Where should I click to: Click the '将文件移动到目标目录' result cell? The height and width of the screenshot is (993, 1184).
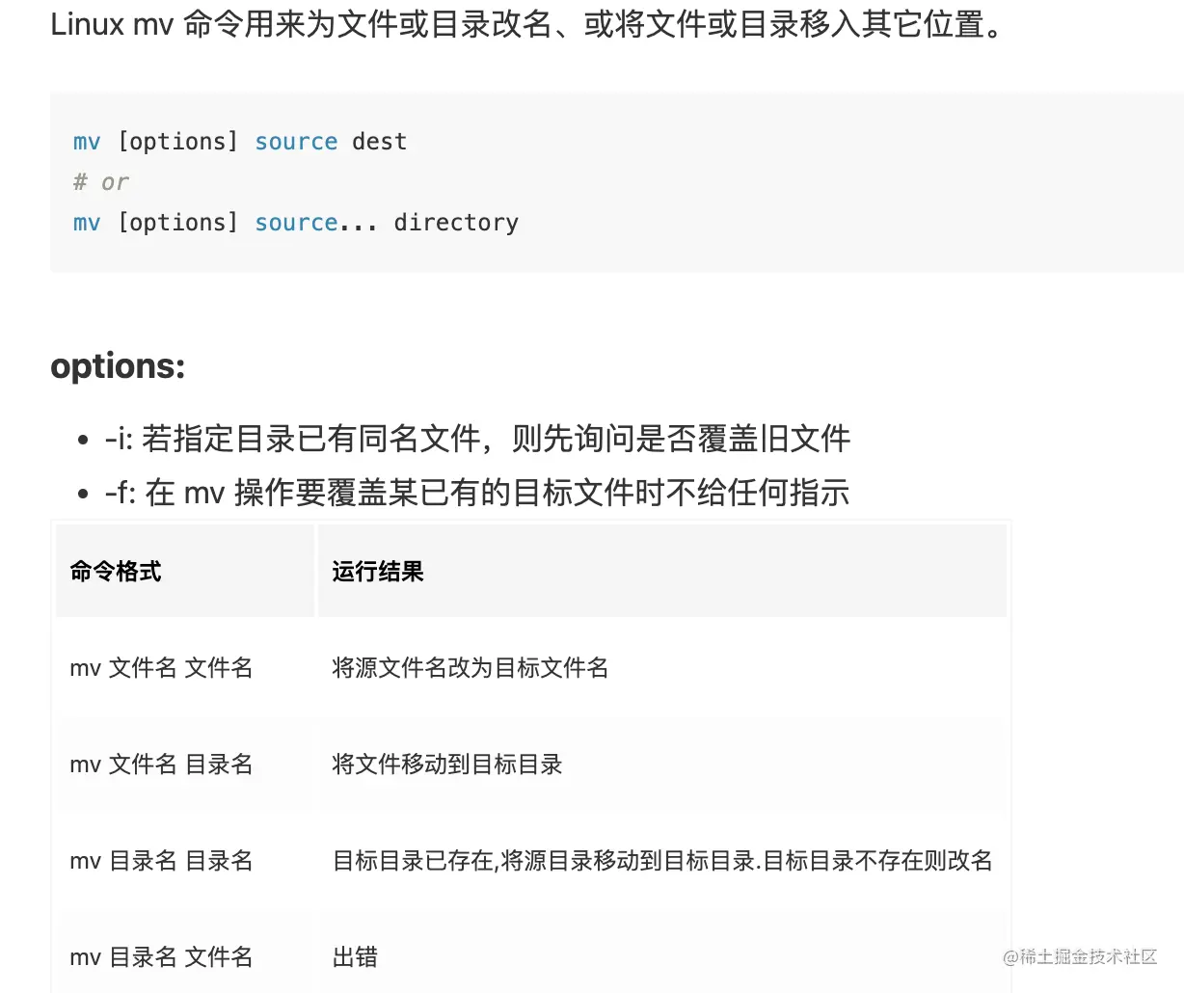(x=446, y=765)
